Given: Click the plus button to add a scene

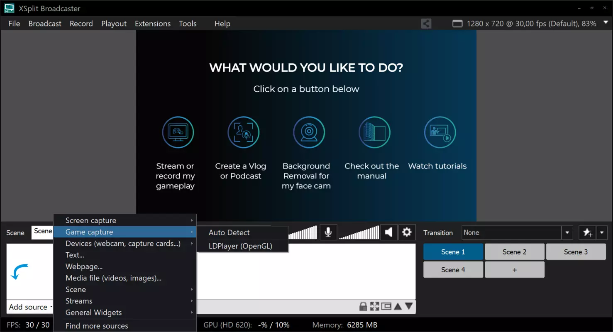Looking at the screenshot, I should [x=514, y=270].
